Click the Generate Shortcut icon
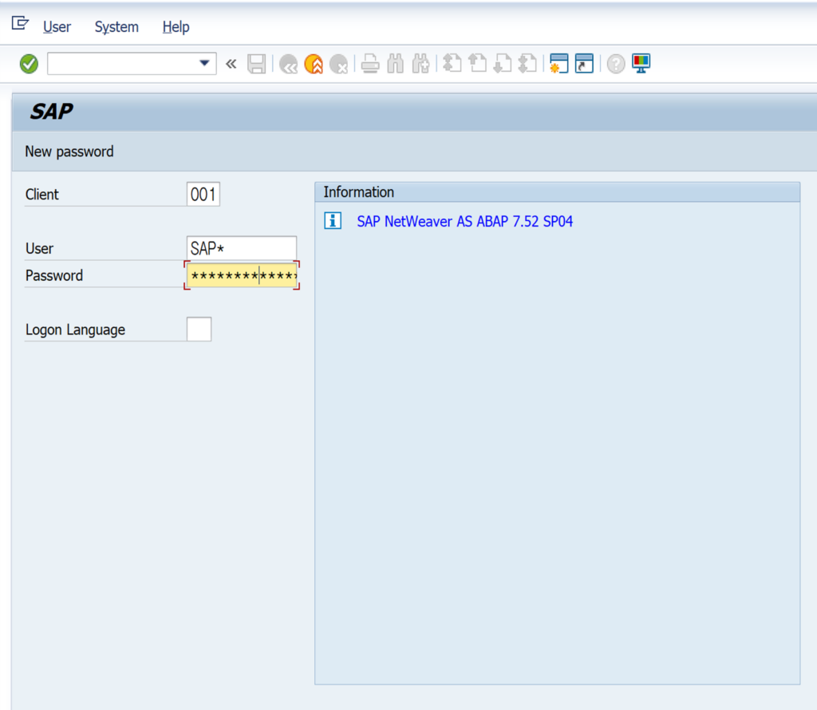This screenshot has height=710, width=817. (x=584, y=64)
